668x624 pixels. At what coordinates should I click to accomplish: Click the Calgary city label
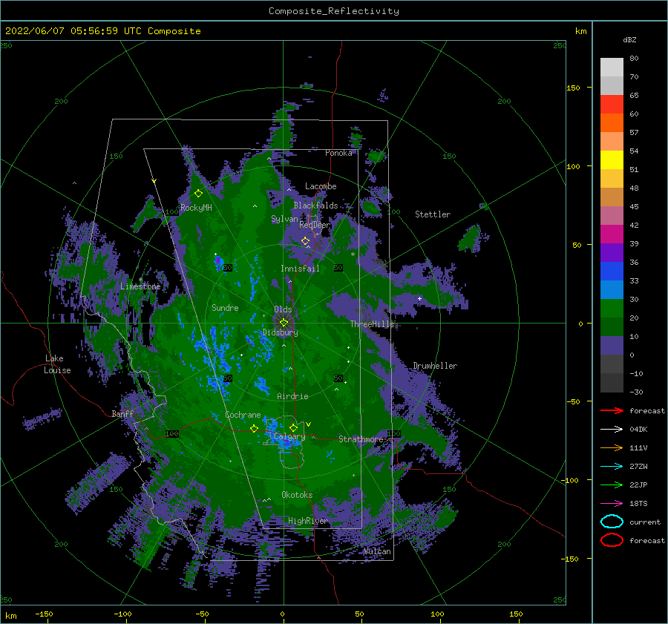(289, 436)
